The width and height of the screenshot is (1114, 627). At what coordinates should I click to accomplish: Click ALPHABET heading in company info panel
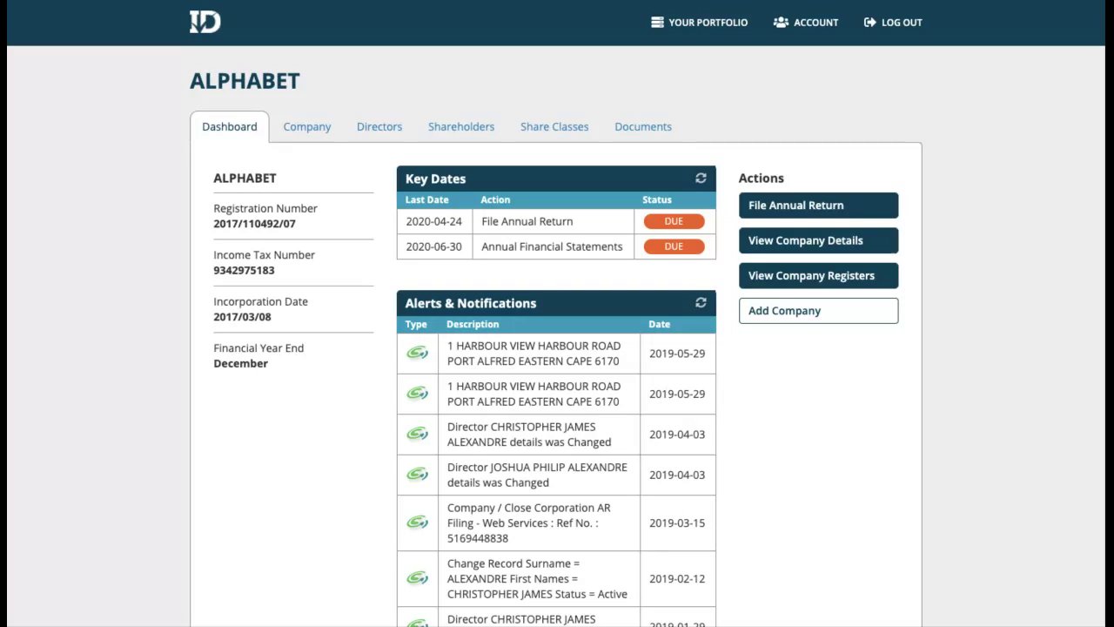(x=245, y=178)
